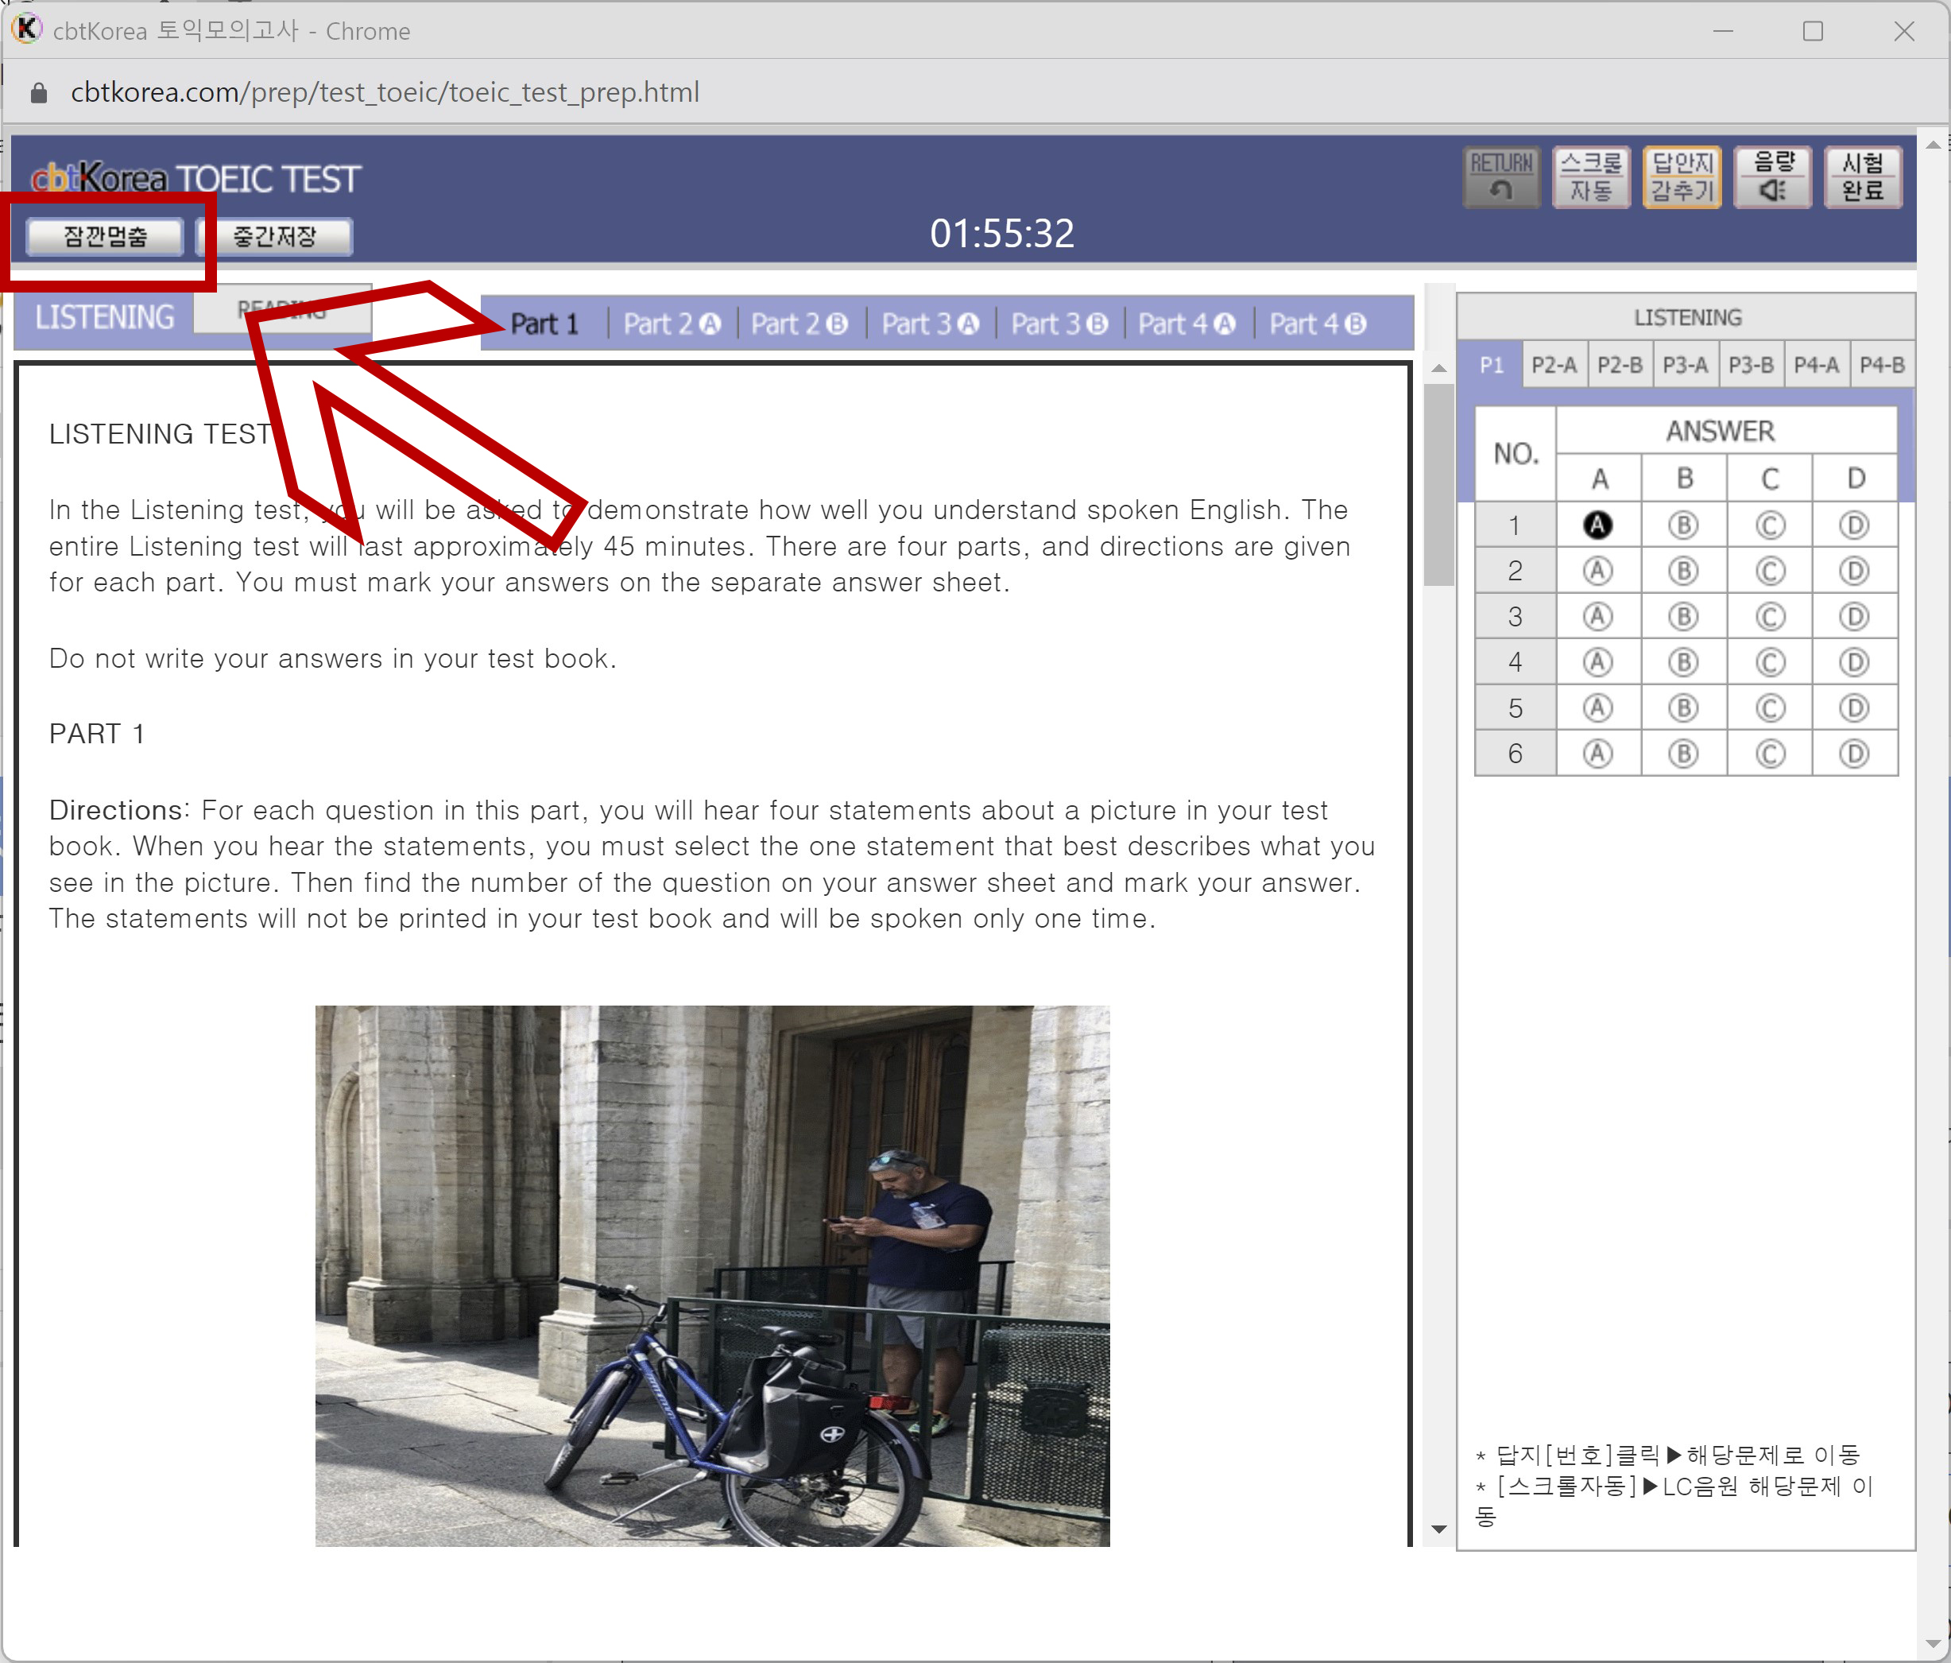This screenshot has width=1951, height=1663.
Task: Mark answer A for question 6
Action: pyautogui.click(x=1598, y=754)
